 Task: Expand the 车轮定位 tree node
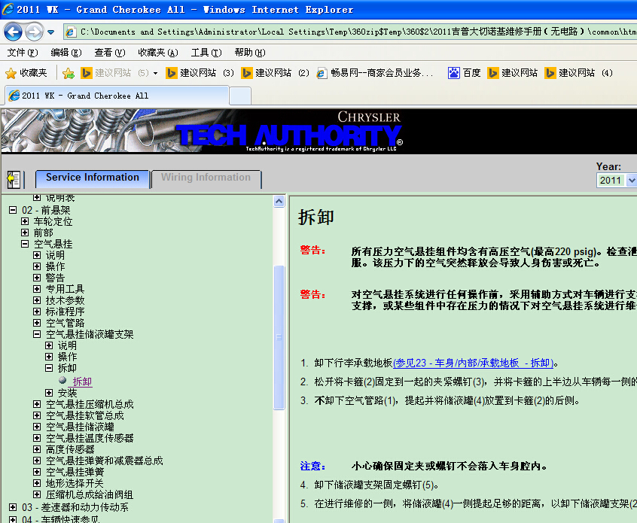click(x=25, y=222)
